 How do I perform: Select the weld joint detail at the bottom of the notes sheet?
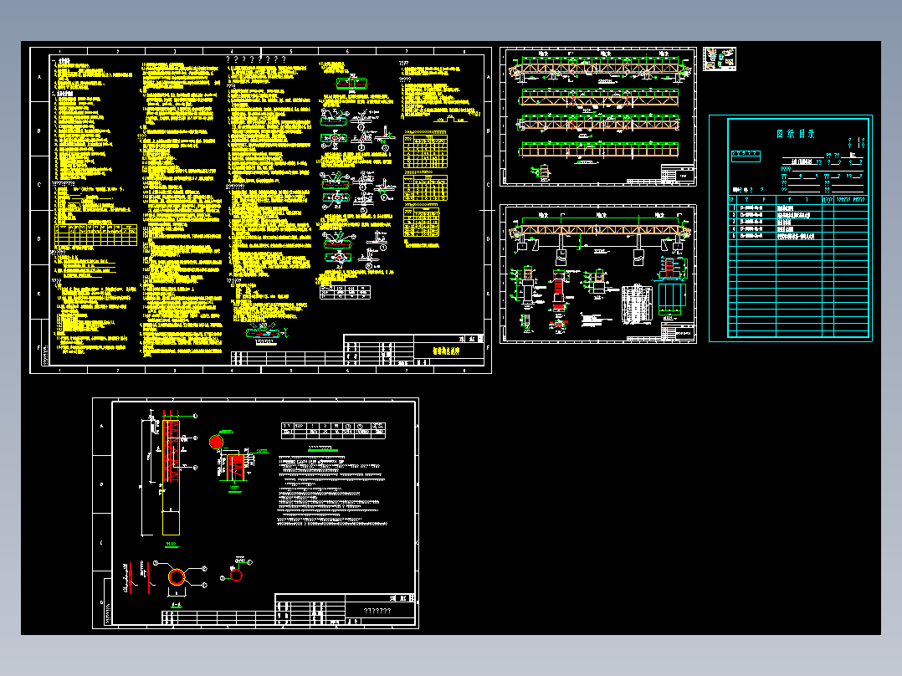tap(265, 332)
